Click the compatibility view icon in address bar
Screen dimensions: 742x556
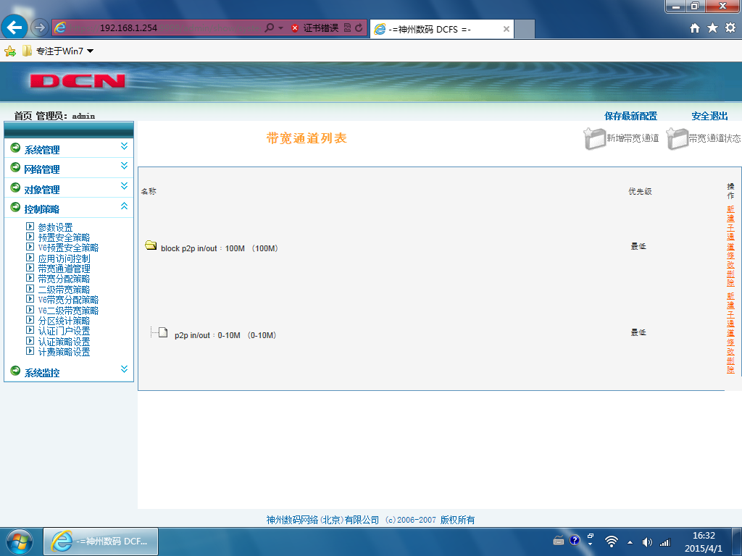pos(347,28)
